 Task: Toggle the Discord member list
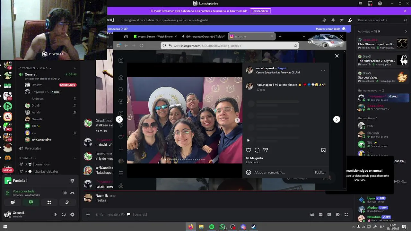tap(350, 20)
